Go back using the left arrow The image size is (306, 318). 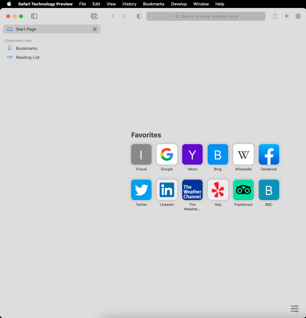113,16
